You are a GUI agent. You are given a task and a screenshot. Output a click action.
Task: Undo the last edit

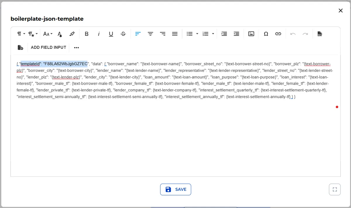coord(293,34)
